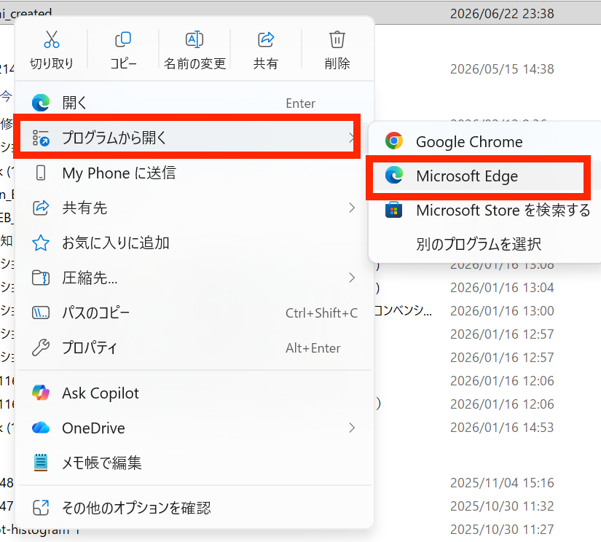This screenshot has height=542, width=601.
Task: Click the Share (共有) icon in top row
Action: (266, 39)
